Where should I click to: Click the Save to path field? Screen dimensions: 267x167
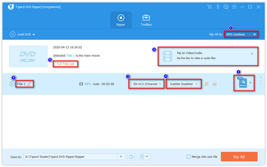pyautogui.click(x=70, y=157)
